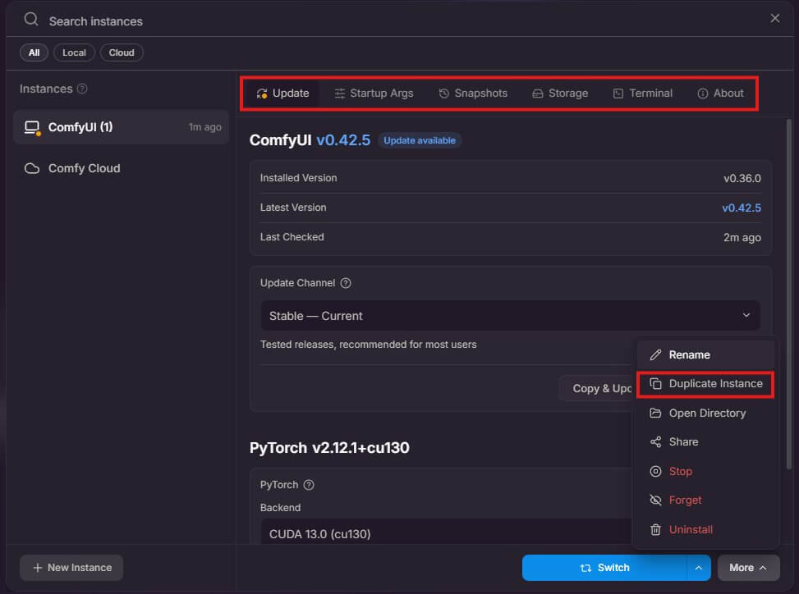This screenshot has width=799, height=594.
Task: Click the 1m ago timestamp
Action: coord(204,127)
